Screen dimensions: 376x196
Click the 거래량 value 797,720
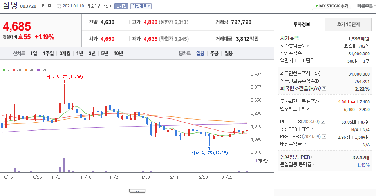tap(241, 22)
